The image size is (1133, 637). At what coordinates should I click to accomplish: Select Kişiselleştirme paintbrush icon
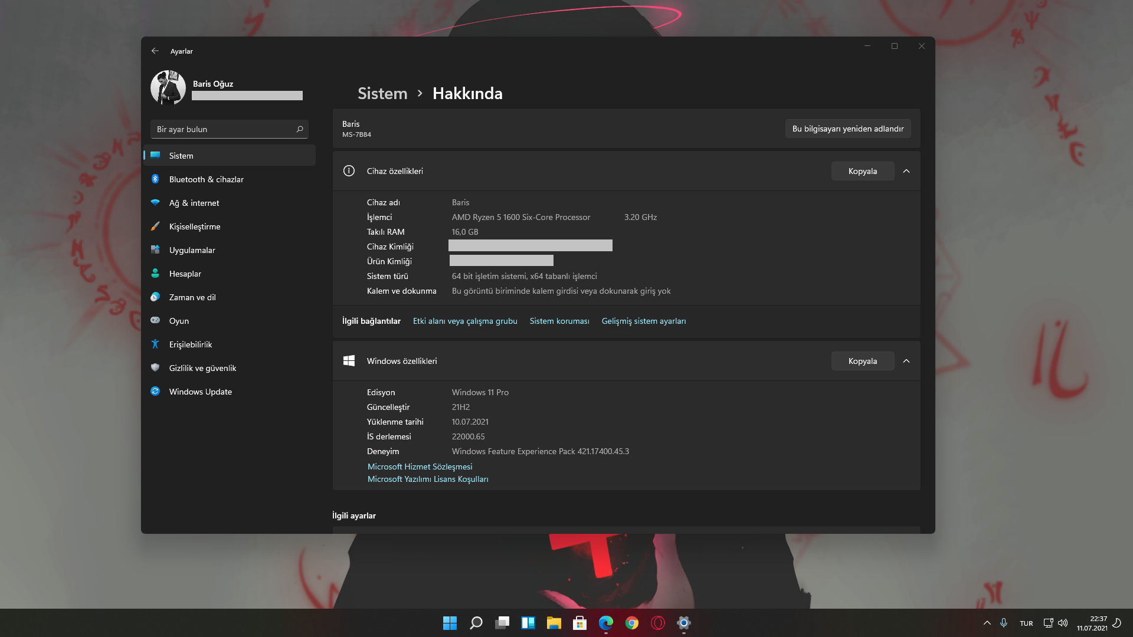click(155, 226)
